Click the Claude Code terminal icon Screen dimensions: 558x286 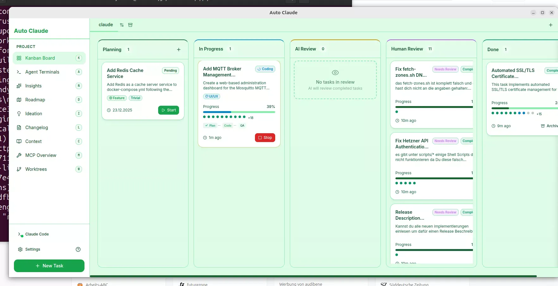[x=20, y=235]
